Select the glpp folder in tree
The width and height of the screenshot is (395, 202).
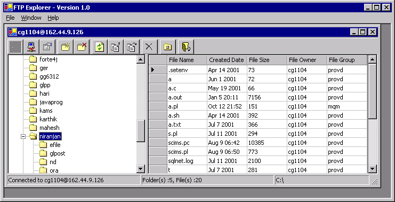coord(45,85)
